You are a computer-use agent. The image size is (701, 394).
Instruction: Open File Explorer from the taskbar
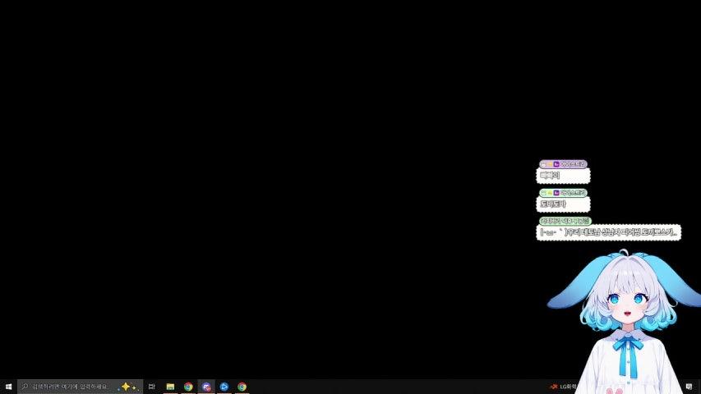tap(170, 387)
